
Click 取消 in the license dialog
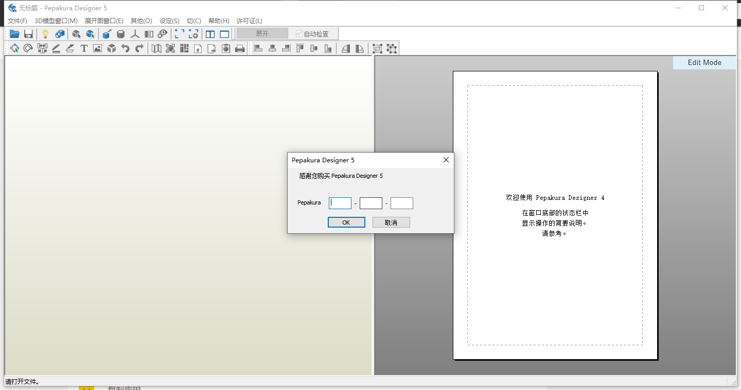[391, 222]
